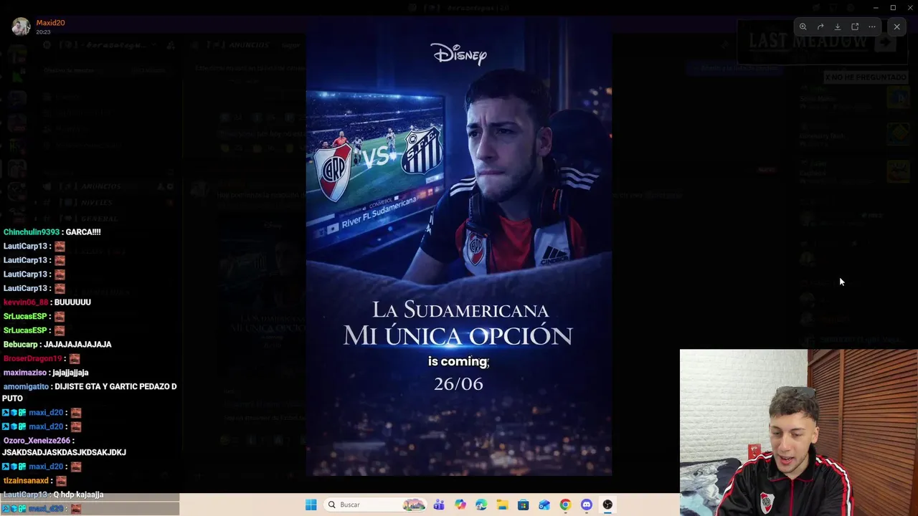Download the image with the download icon

pyautogui.click(x=838, y=27)
